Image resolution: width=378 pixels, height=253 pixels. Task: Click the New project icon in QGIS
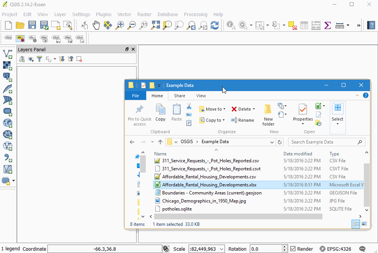(8, 25)
